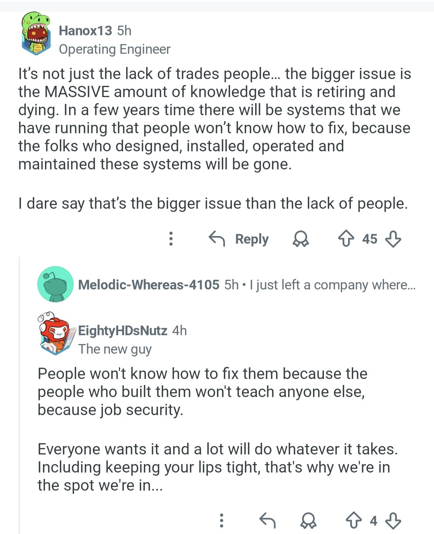Give an award to EightyHDsNutz's comment
The height and width of the screenshot is (534, 434).
[x=308, y=520]
